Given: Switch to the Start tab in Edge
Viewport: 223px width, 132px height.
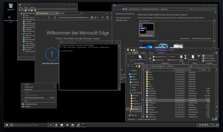Looking at the screenshot, I should (x=69, y=13).
